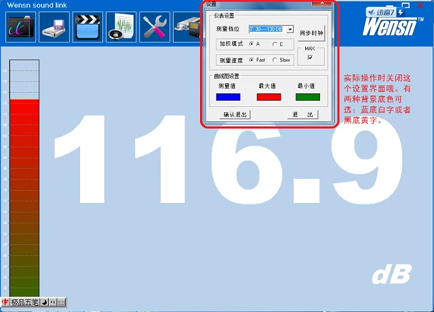Select C weighting mode radio button
The width and height of the screenshot is (434, 312).
tap(275, 44)
